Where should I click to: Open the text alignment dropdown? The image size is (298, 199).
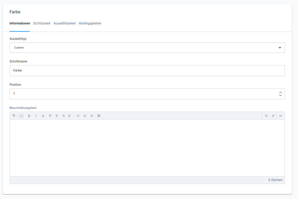click(x=71, y=116)
